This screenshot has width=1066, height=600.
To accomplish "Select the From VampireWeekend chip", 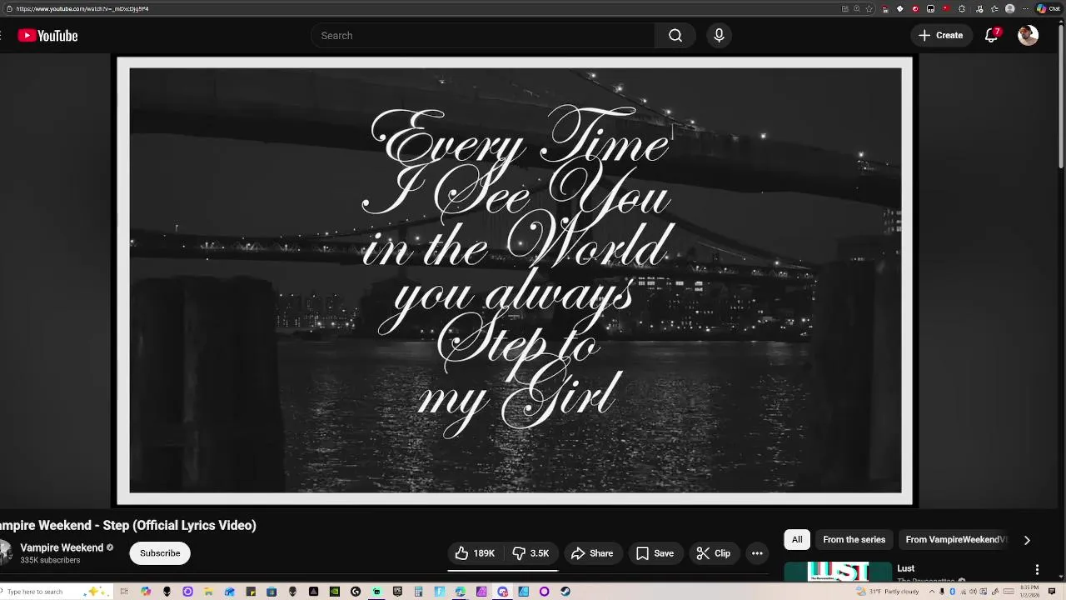I will coord(956,539).
